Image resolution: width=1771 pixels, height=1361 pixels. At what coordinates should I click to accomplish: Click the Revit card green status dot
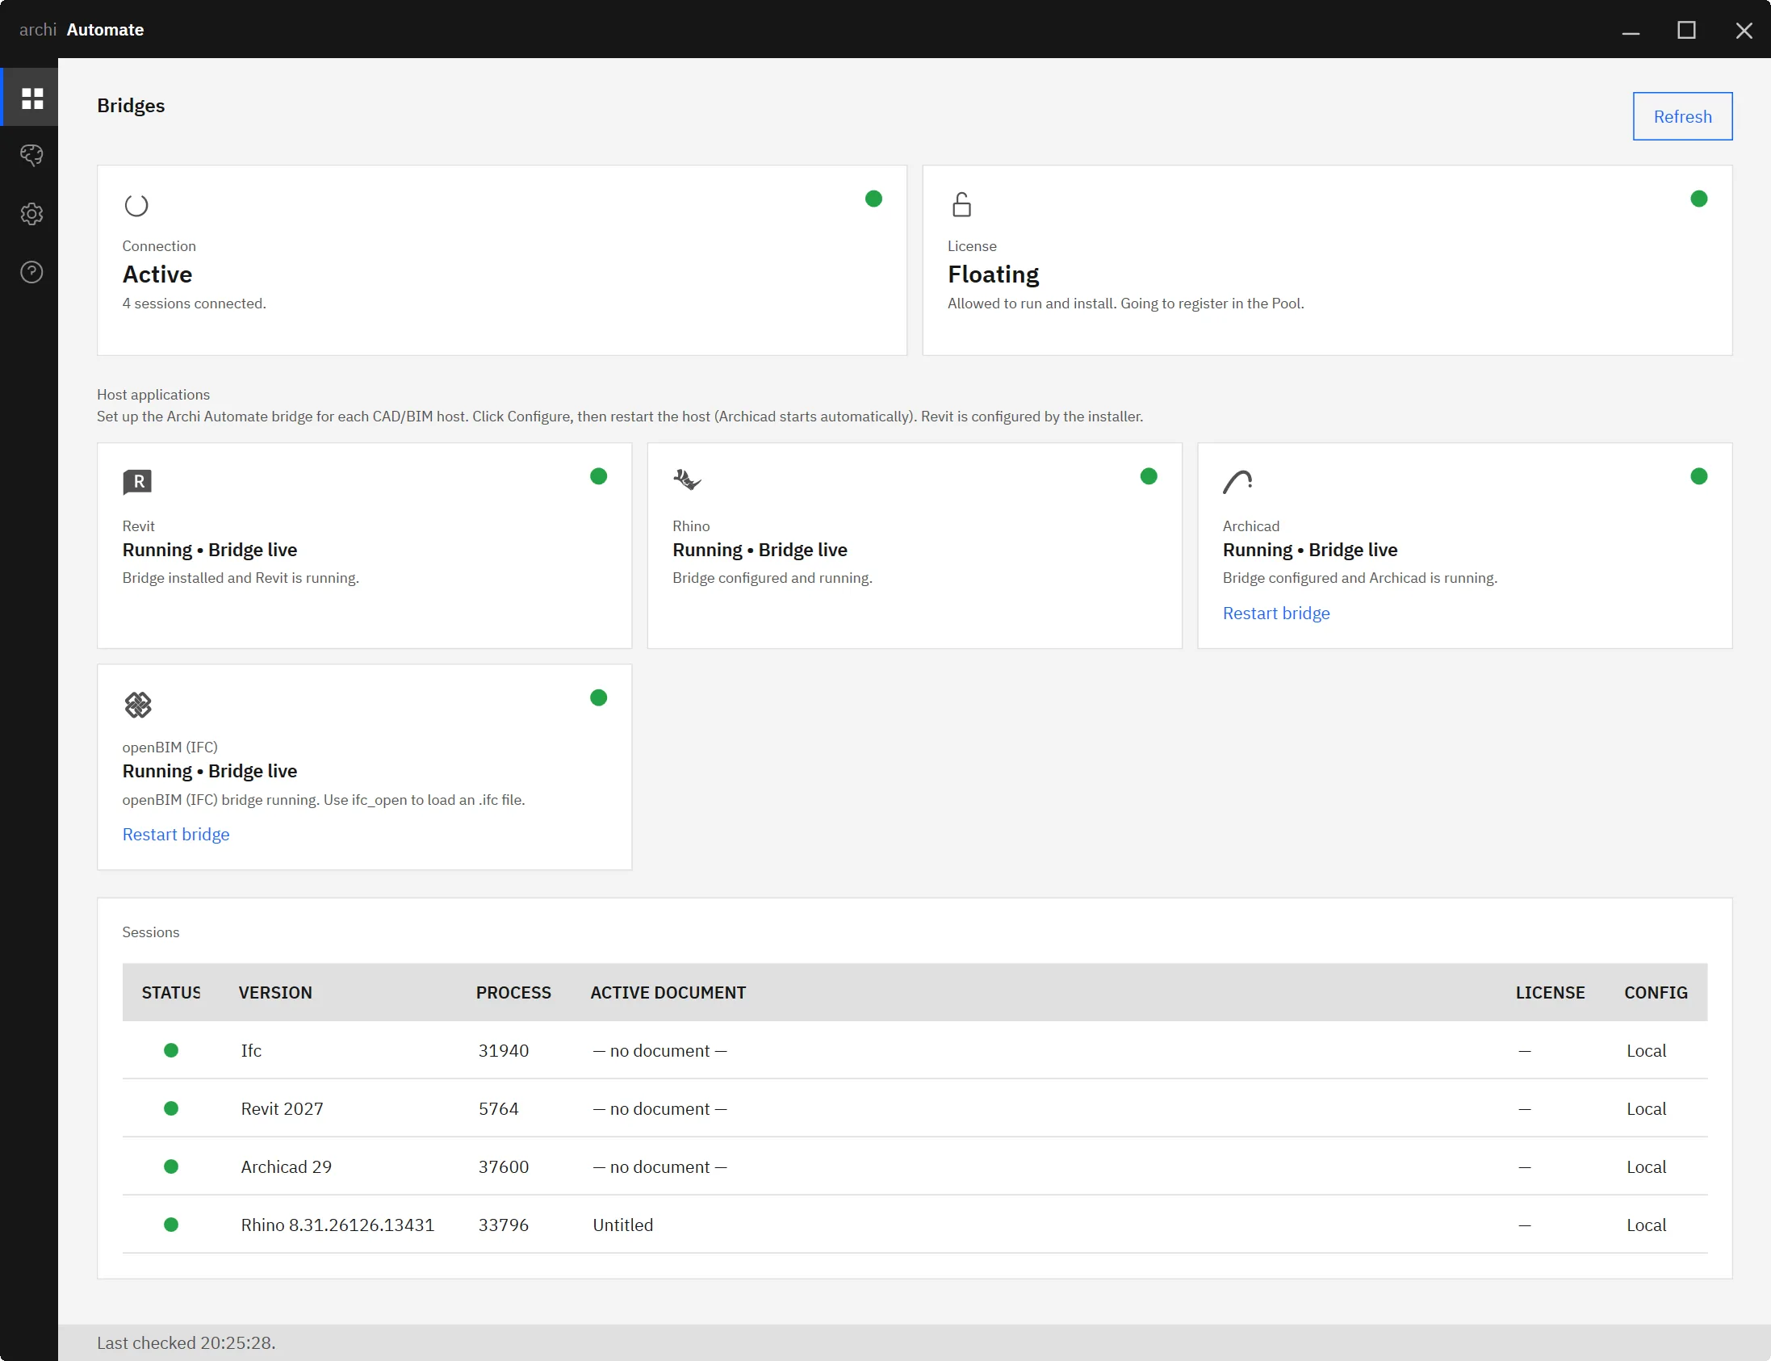click(x=599, y=476)
